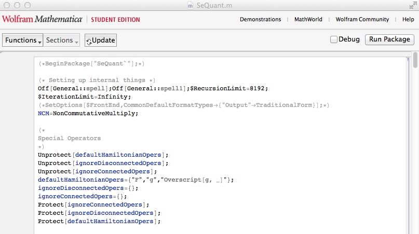This screenshot has height=234, width=419.
Task: Click the Wolfram Mathematica logo
Action: 42,19
